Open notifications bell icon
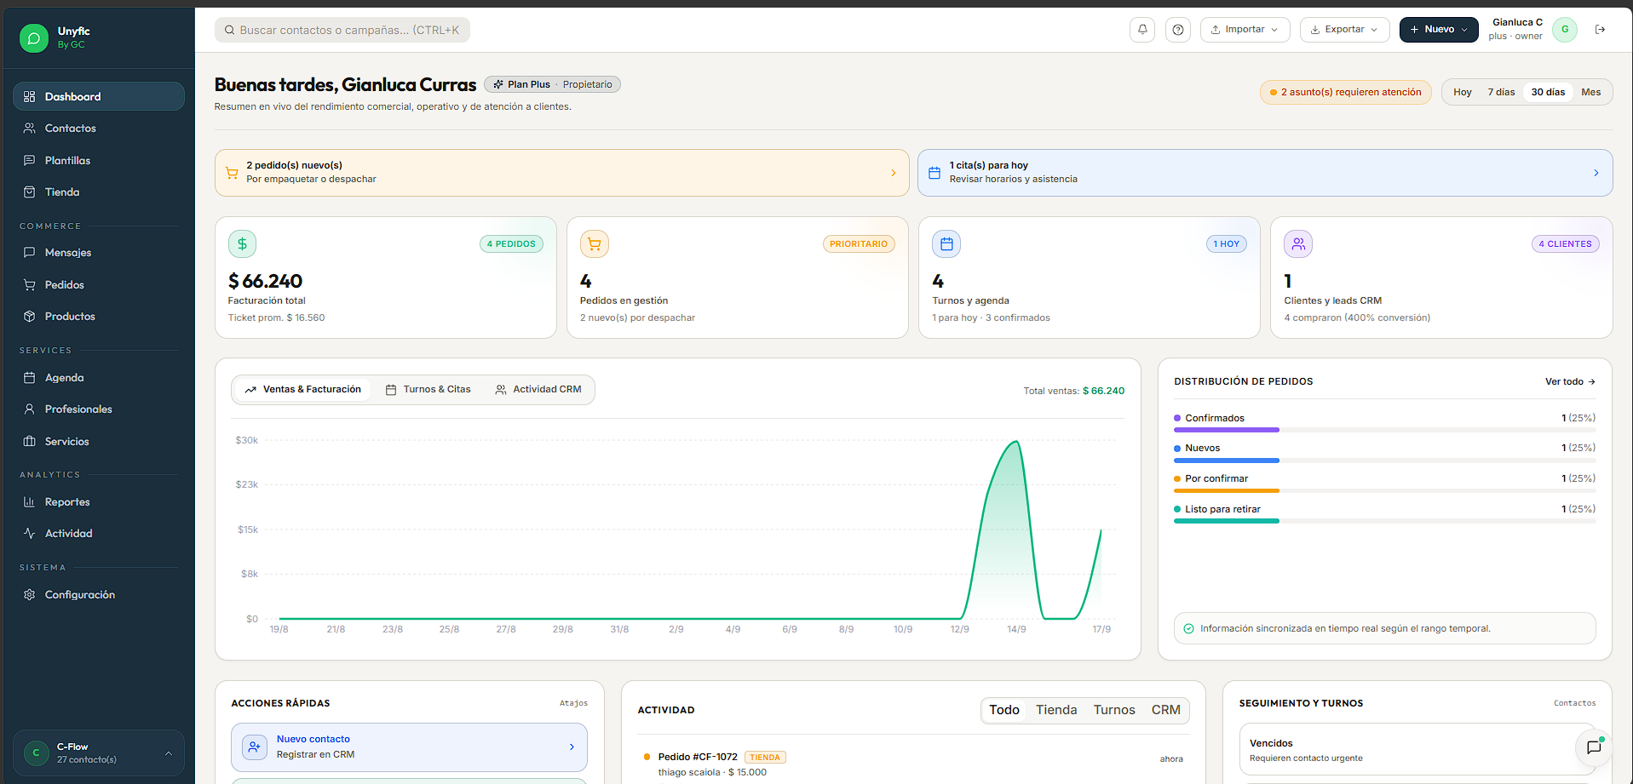This screenshot has height=784, width=1633. pos(1142,30)
